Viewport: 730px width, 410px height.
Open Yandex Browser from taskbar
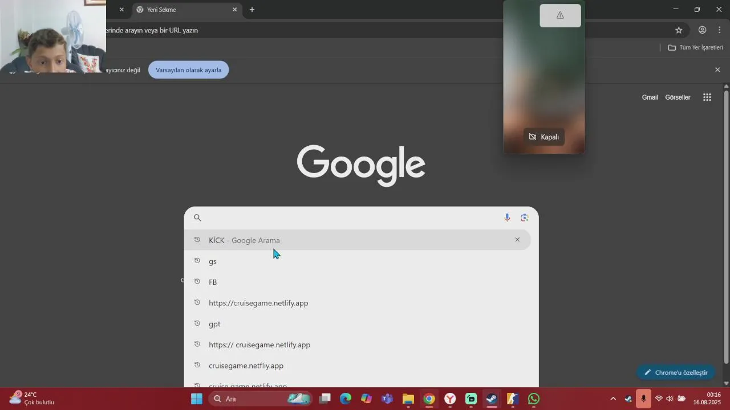click(x=450, y=399)
